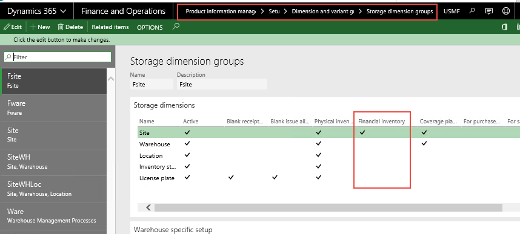
Task: Select the SiteWHLoc dimension group
Action: [53, 189]
